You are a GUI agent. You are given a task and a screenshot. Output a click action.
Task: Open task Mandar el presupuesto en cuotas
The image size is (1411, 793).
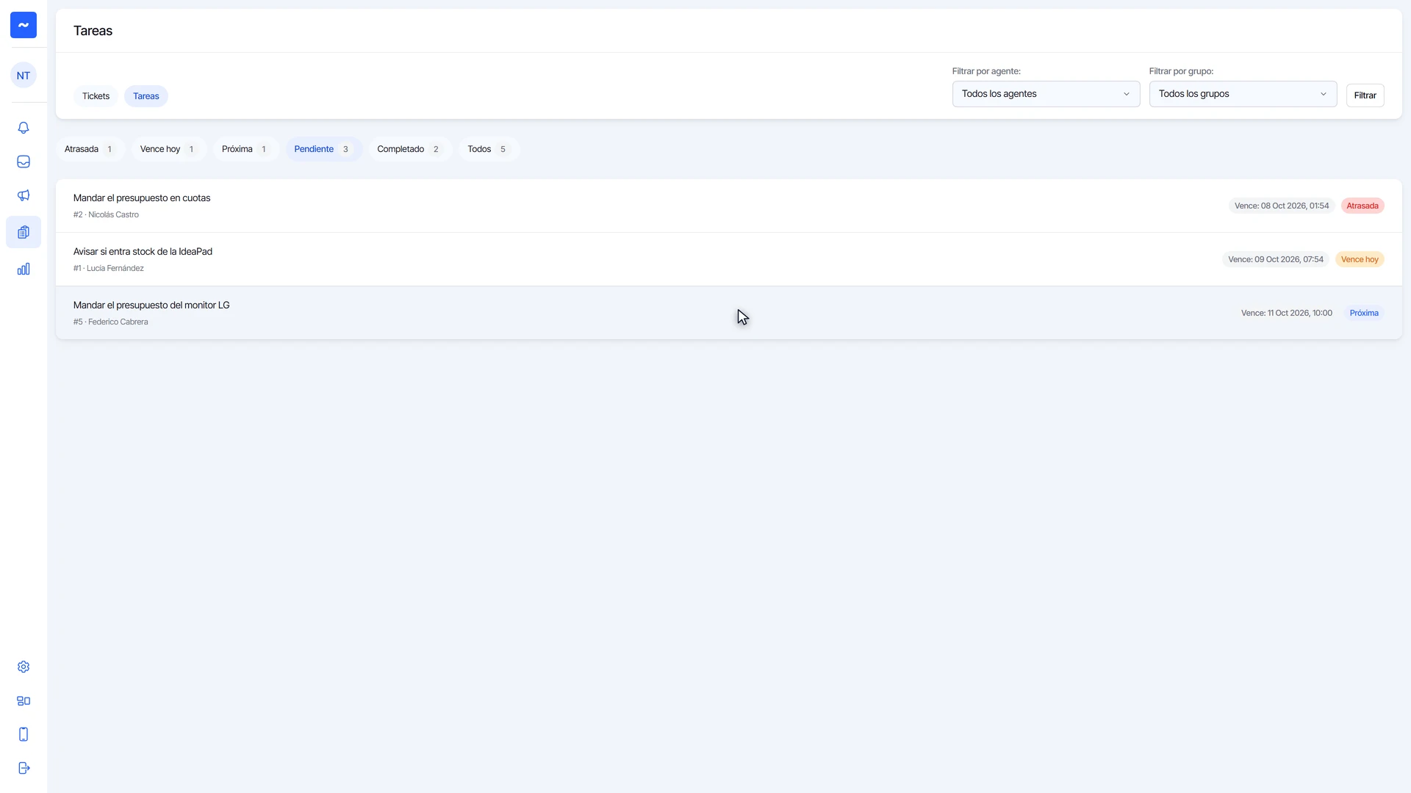728,206
